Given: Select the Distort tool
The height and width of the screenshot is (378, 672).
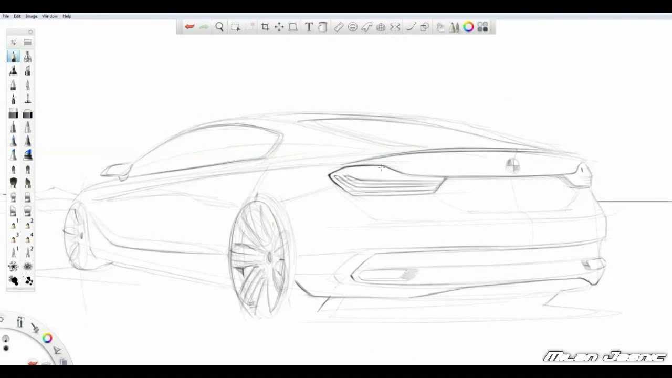Looking at the screenshot, I should pyautogui.click(x=293, y=27).
